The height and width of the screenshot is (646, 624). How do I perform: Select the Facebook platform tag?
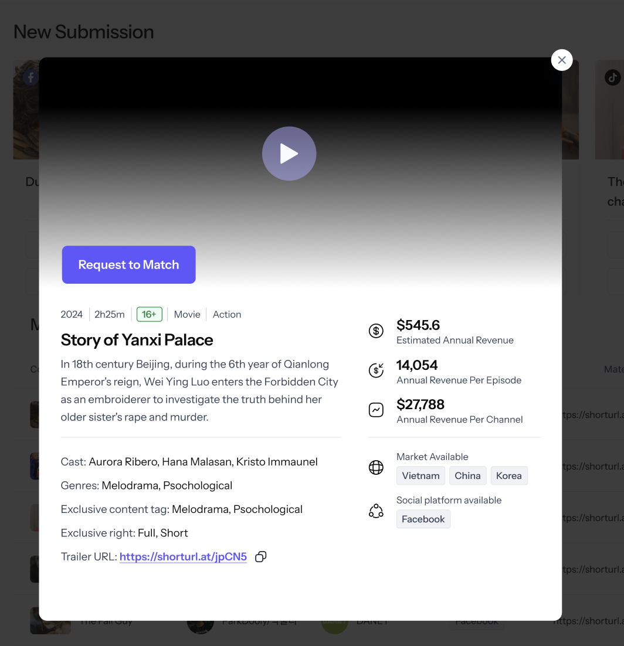tap(423, 519)
